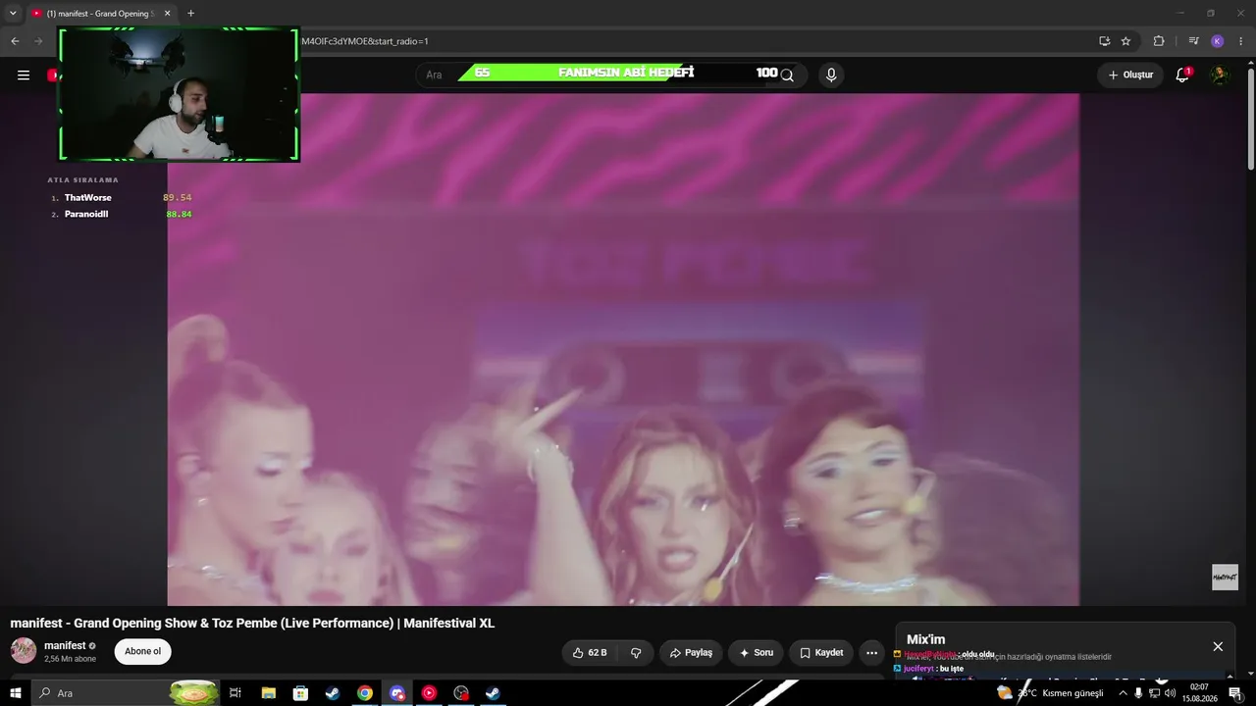Open the manifest channel avatar

coord(24,650)
